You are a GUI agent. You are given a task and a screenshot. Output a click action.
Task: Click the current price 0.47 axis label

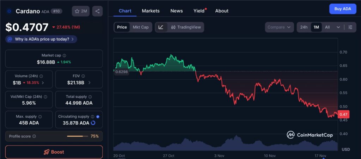(x=343, y=114)
